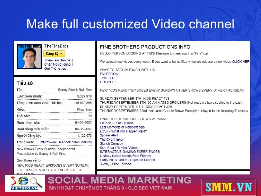This screenshot has width=261, height=196.
Task: Open Lindsay Lohan Needs Real Friends link
Action: [125, 156]
